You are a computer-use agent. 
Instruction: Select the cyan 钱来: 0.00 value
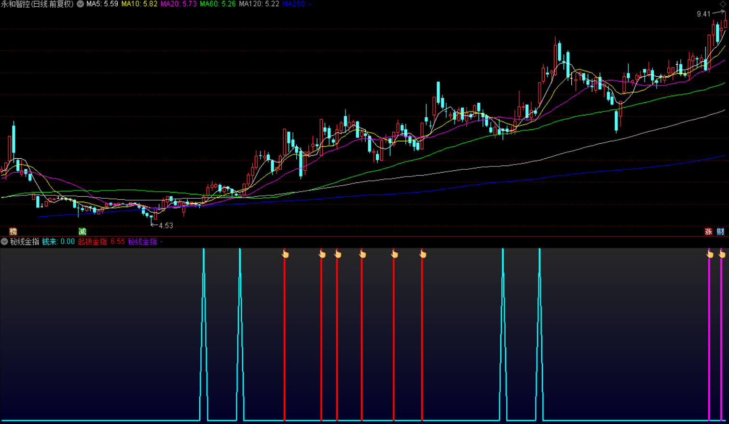click(58, 242)
